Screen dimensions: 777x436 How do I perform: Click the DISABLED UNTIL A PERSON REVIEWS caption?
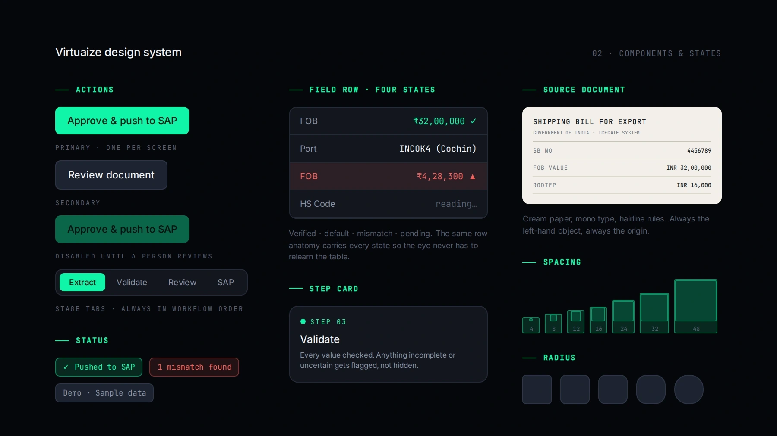[134, 256]
